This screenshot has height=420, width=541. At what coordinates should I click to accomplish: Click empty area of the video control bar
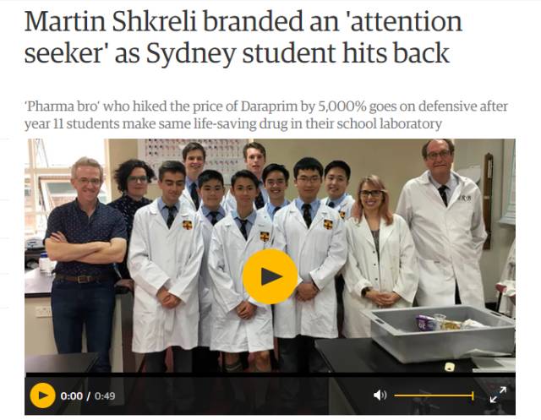pos(242,395)
